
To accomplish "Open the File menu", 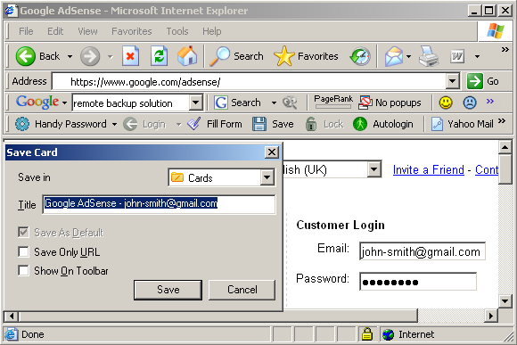I will (x=26, y=31).
